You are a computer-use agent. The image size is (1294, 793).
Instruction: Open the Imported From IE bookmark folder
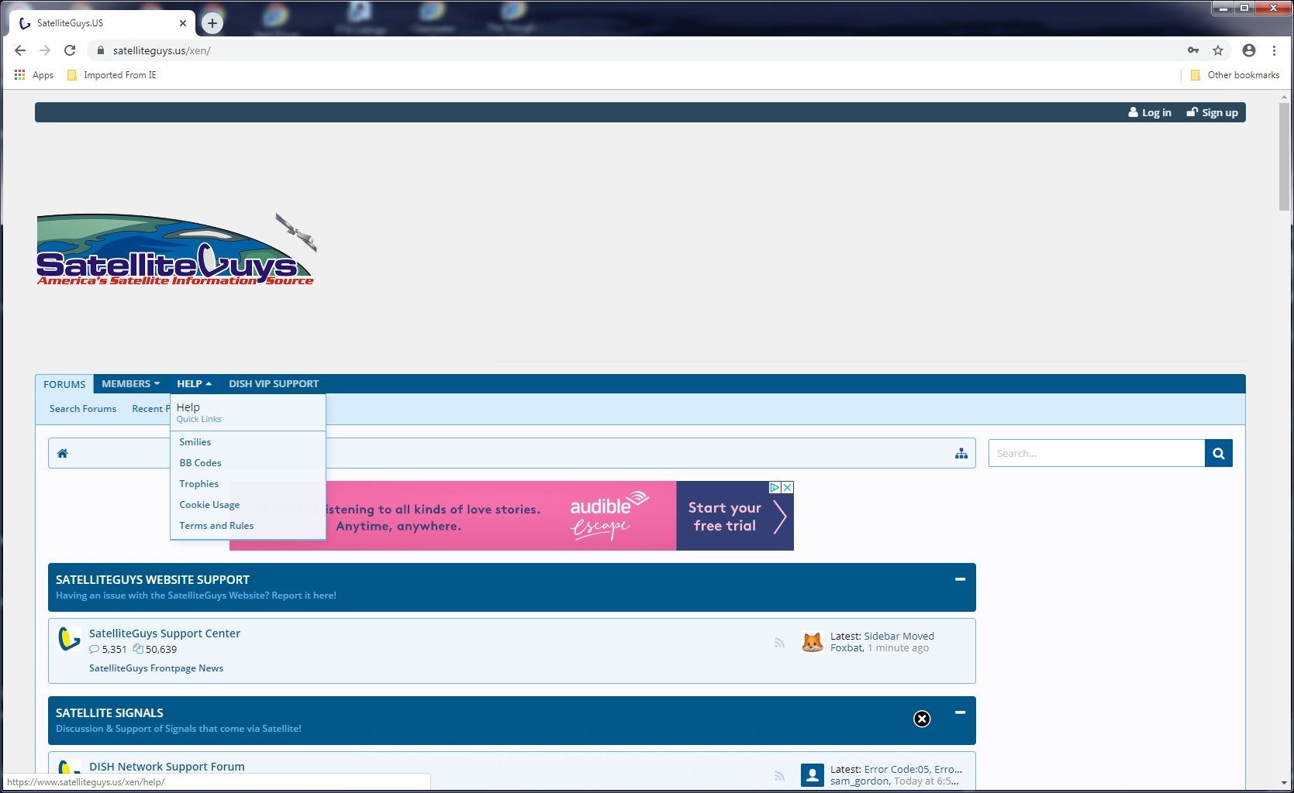[x=112, y=75]
